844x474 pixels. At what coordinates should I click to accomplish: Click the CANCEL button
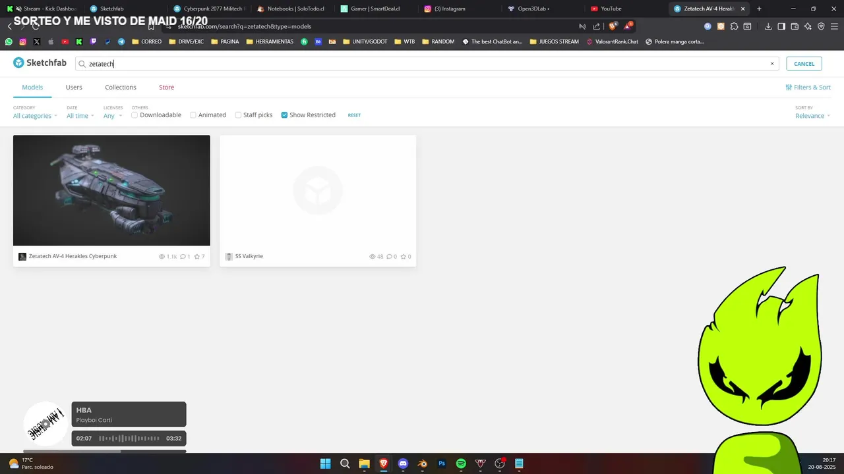[x=804, y=64]
